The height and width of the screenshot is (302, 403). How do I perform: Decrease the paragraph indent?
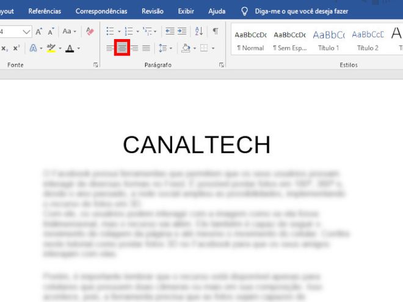[170, 31]
